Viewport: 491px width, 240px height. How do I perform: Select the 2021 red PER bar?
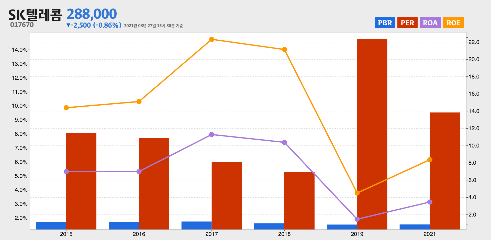[x=445, y=171]
